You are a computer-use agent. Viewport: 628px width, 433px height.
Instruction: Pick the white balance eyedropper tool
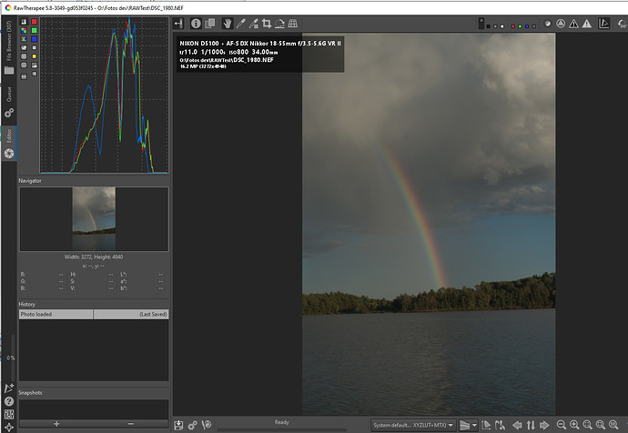240,23
